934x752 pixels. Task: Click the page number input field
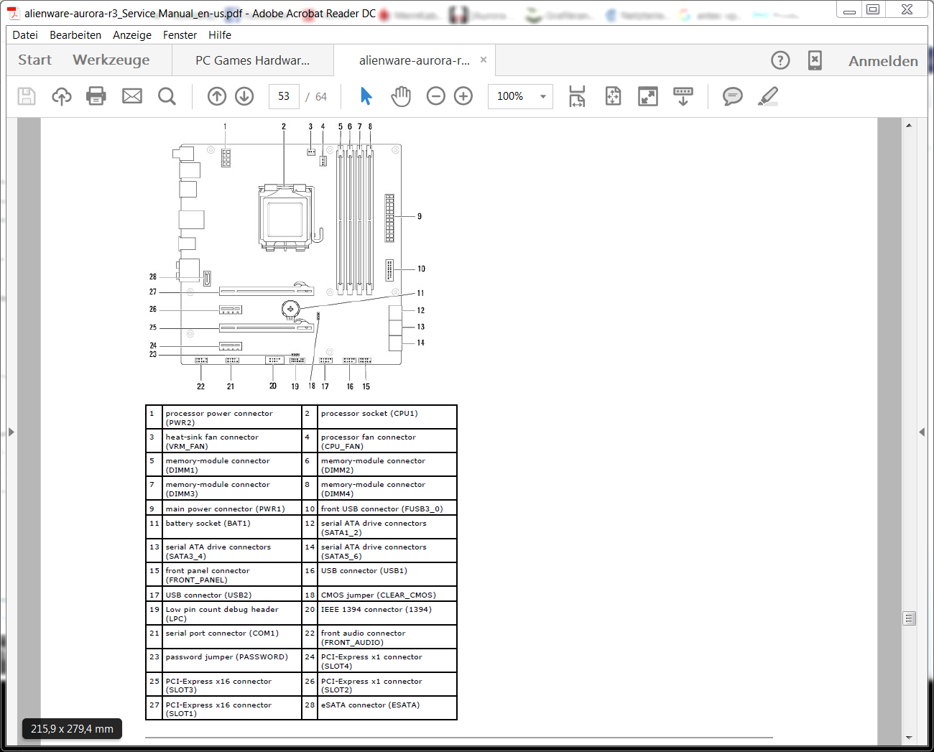284,96
